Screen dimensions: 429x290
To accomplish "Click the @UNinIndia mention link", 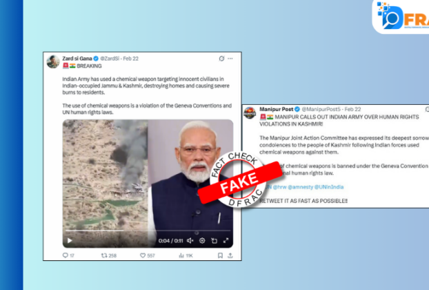I will [329, 187].
